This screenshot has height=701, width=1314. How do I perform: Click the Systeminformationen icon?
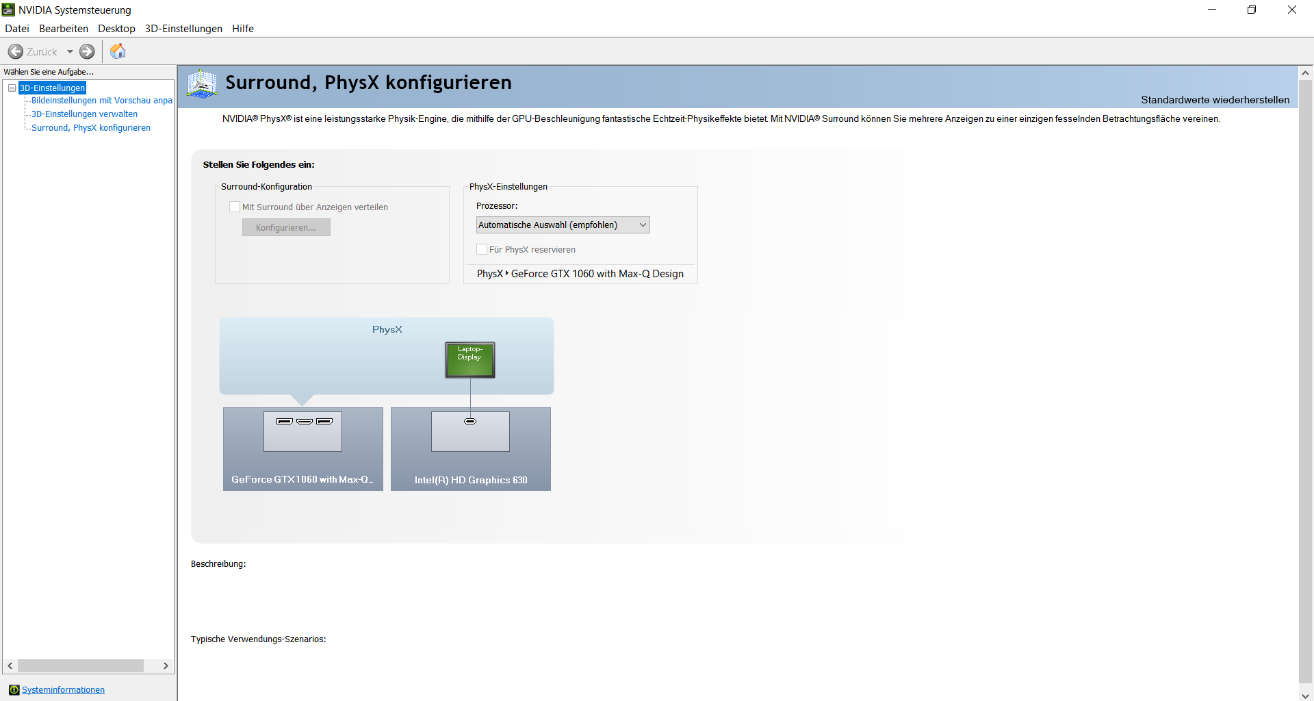14,689
